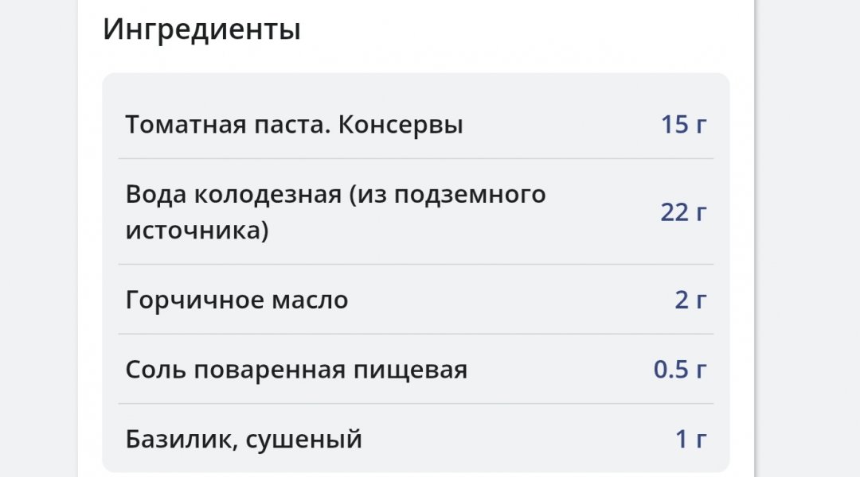Click the 0.5 г salt amount
The image size is (860, 477).
tap(680, 370)
